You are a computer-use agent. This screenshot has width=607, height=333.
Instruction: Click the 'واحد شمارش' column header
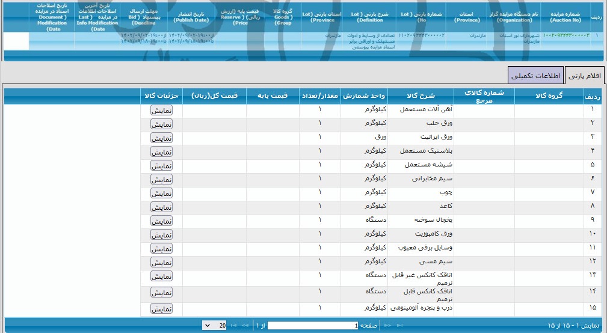[x=365, y=96]
